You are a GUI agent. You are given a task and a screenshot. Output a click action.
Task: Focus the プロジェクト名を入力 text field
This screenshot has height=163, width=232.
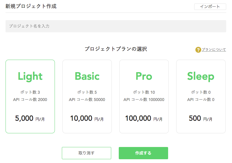[116, 26]
